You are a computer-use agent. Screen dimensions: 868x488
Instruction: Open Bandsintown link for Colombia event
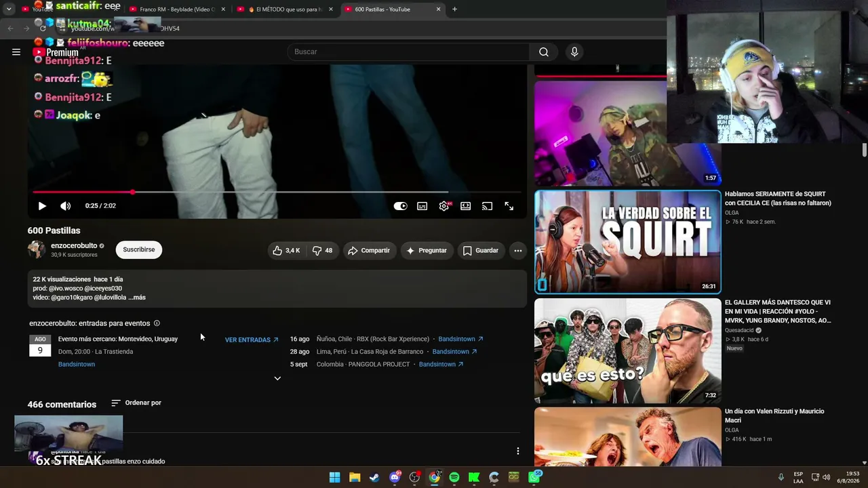coord(441,365)
